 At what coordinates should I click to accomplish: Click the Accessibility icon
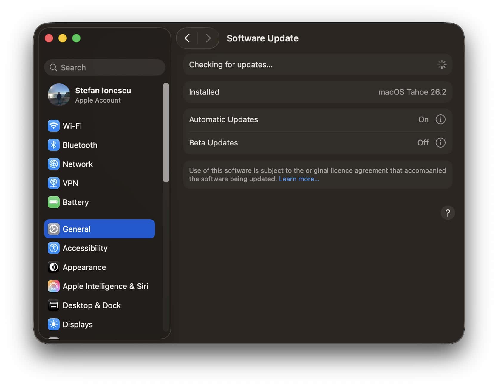(54, 248)
